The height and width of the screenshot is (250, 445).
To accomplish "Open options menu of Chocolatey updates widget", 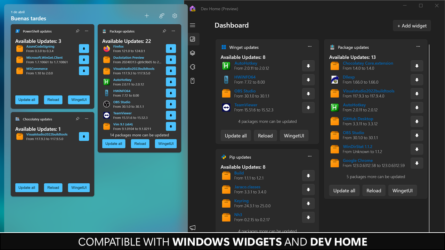I will [86, 119].
